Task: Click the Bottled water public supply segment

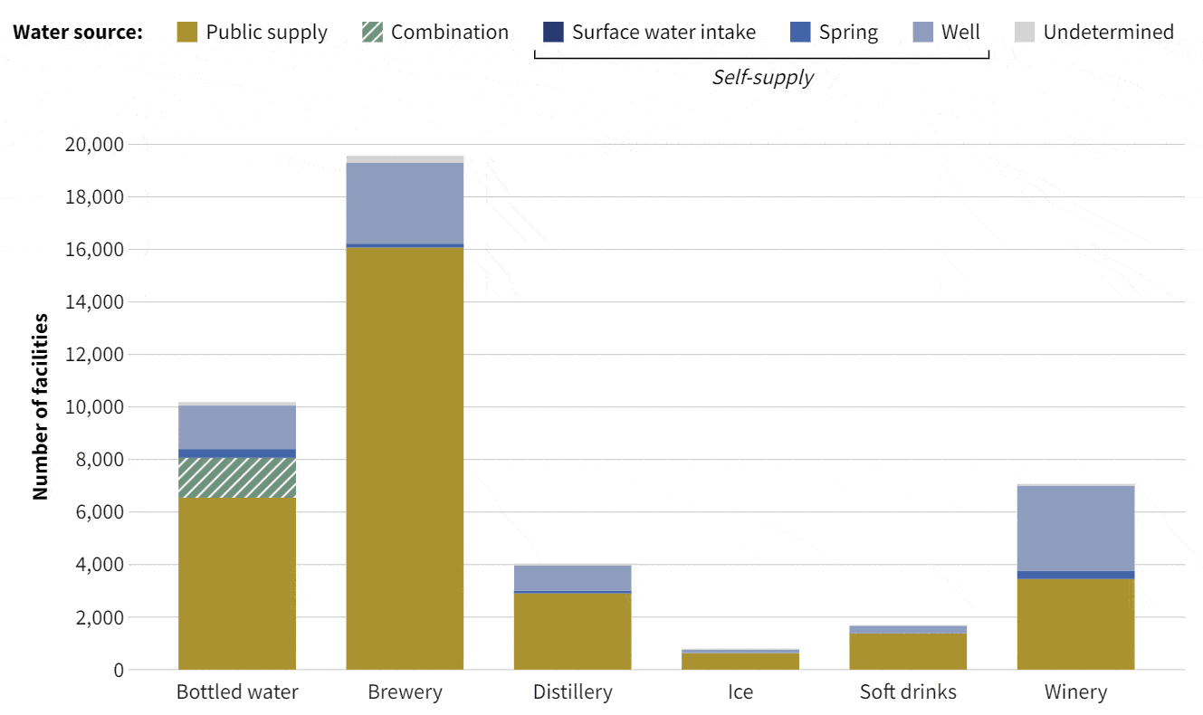Action: (237, 584)
